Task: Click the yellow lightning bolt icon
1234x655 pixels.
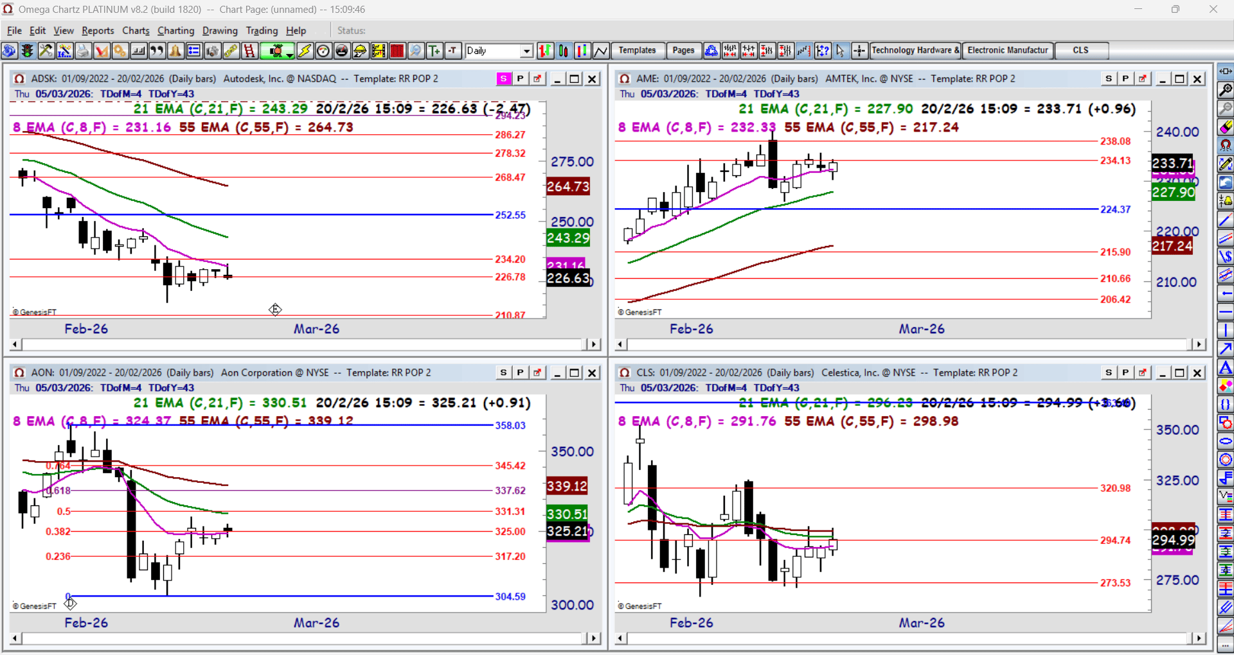Action: click(305, 51)
